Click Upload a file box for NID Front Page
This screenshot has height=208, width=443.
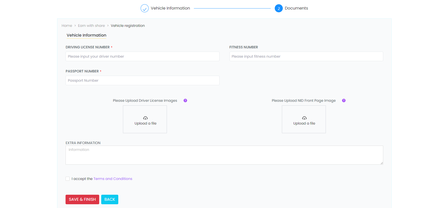tap(304, 119)
